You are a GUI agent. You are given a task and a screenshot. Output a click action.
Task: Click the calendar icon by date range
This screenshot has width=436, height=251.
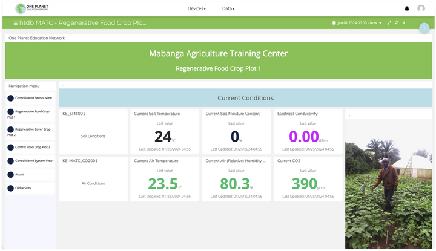tap(334, 23)
